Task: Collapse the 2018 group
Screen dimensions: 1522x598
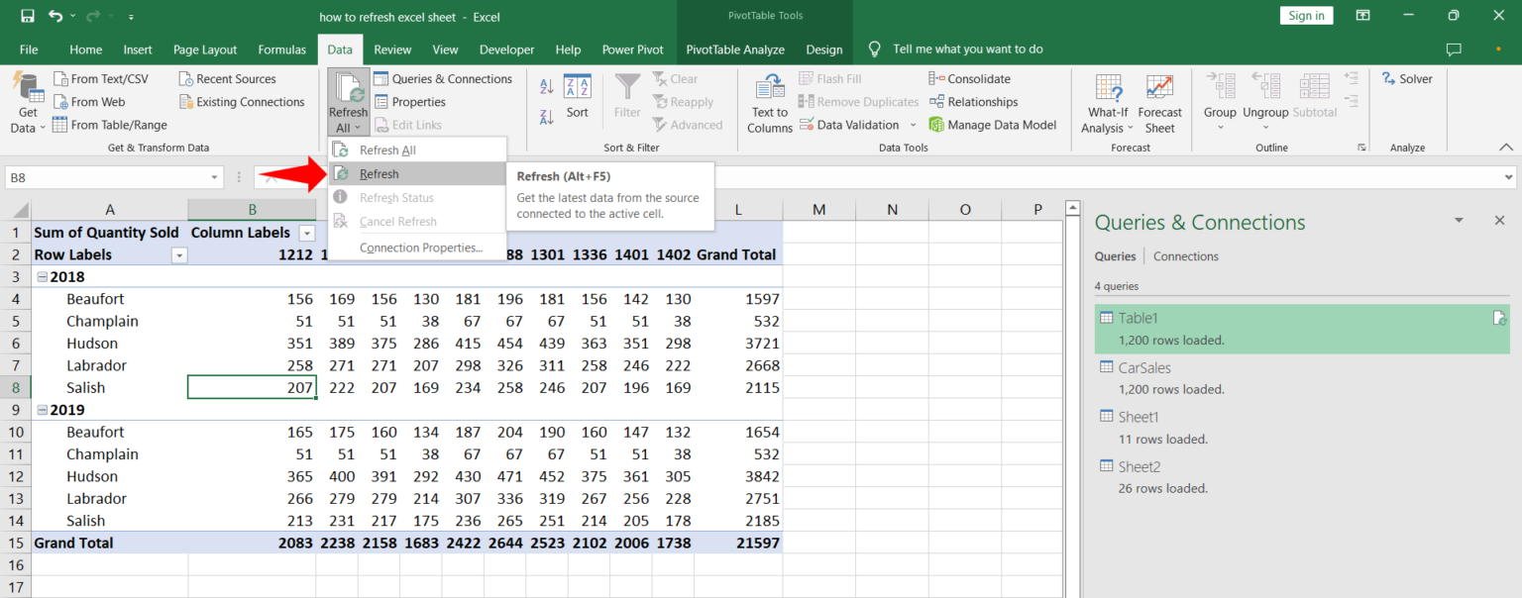Action: tap(42, 276)
